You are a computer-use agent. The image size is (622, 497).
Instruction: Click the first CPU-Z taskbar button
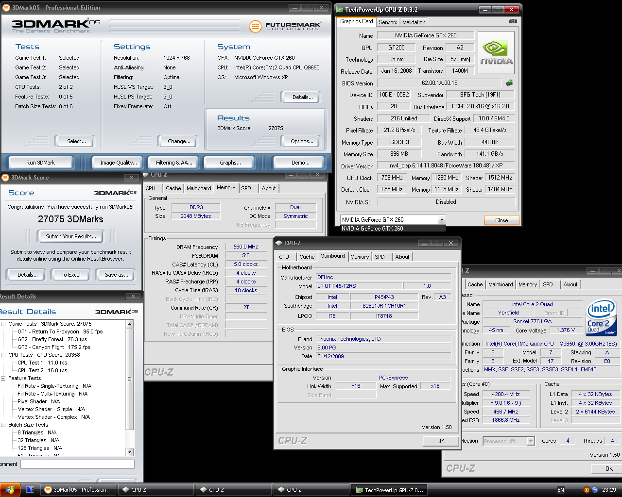[x=156, y=490]
